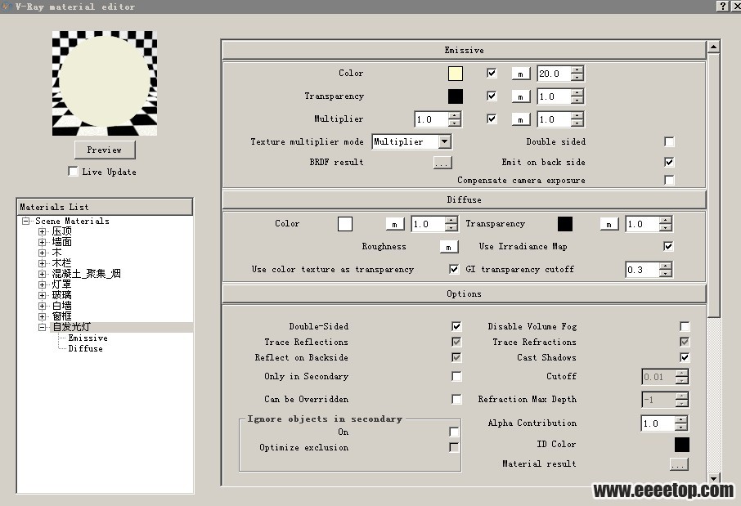Click the Emissive Transparency 'm' map button
Screen dimensions: 741x506
click(521, 96)
